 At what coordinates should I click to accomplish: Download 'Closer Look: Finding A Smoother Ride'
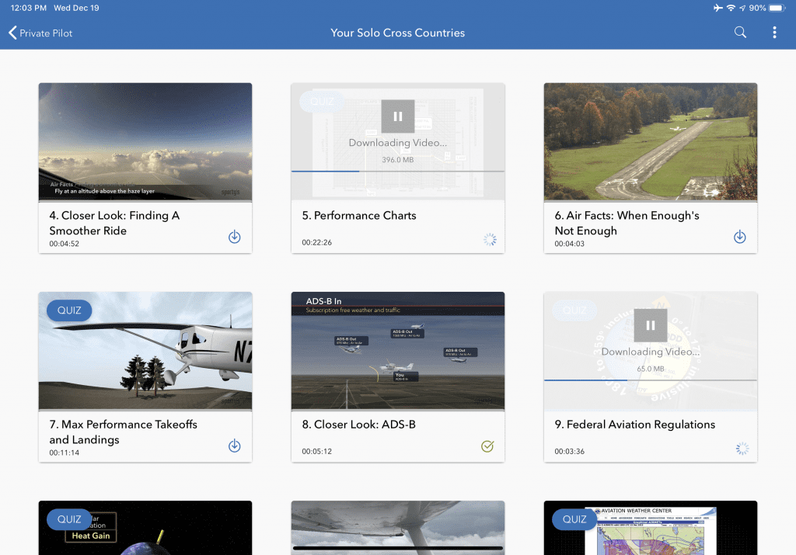coord(234,236)
